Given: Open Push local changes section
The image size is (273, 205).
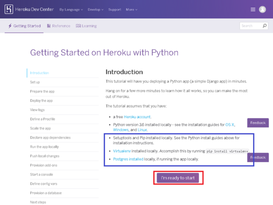Looking at the screenshot, I should pos(44,156).
